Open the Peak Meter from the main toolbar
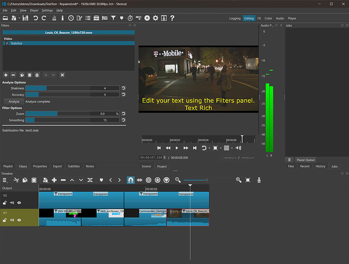This screenshot has width=349, height=264. [54, 18]
